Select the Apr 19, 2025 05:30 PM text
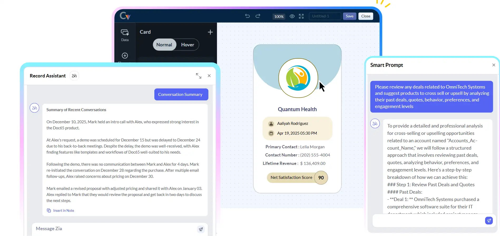 [297, 133]
